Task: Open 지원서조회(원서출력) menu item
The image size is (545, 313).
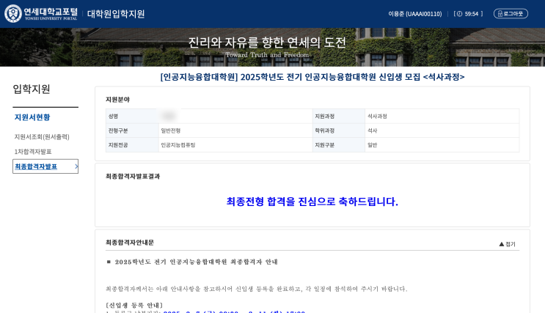Action: pos(42,137)
